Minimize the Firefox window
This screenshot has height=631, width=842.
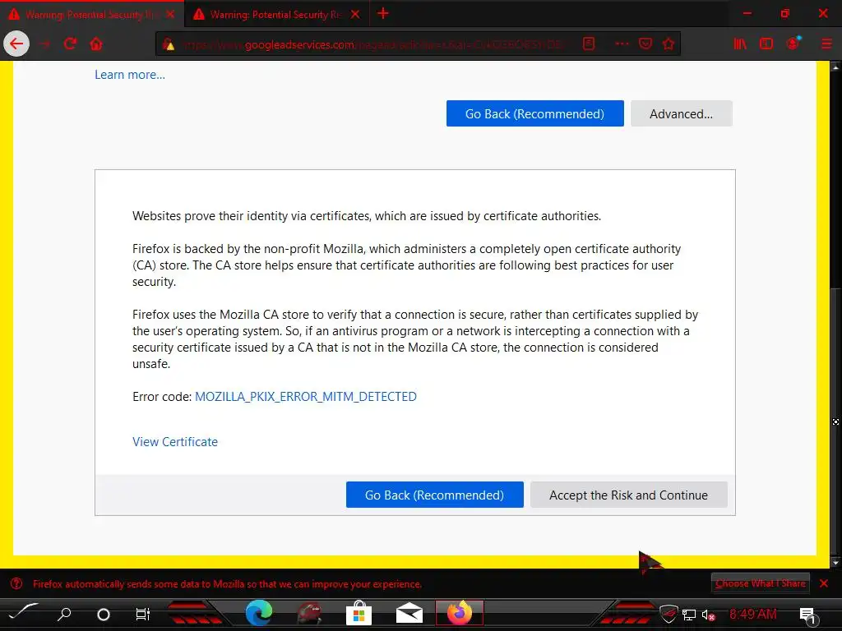[x=747, y=13]
